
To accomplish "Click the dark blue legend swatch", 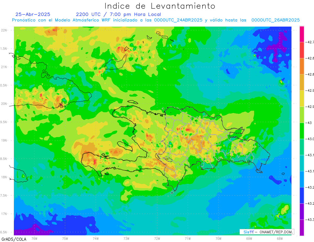I will pyautogui.click(x=302, y=195).
